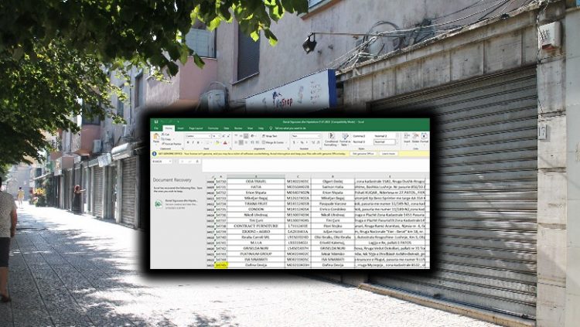580x327 pixels.
Task: Click the Fill Color bucket icon
Action: coord(217,142)
